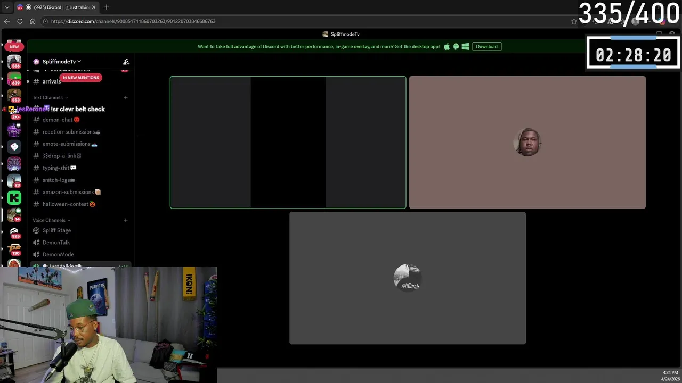Click the browser address bar URL

point(133,21)
